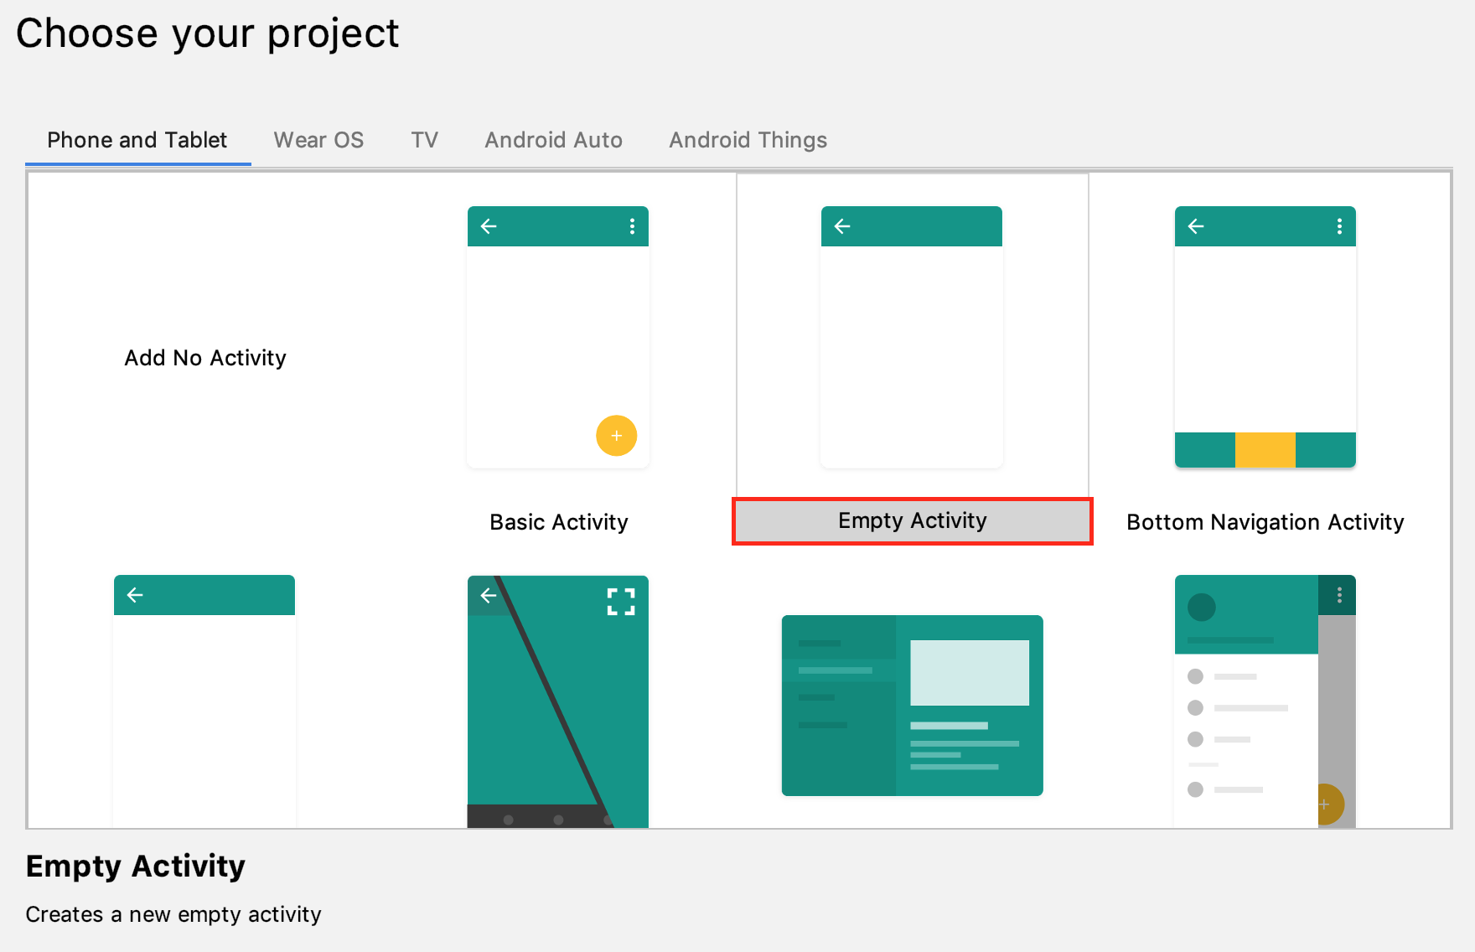Click the back arrow in second-row blank template
This screenshot has height=952, width=1475.
pos(135,595)
